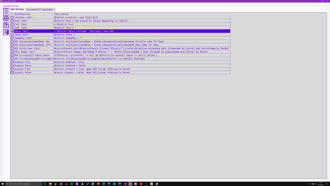330x186 pixels.
Task: Click the 'if(#Control.CurrentCell != null' description cell
Action: [x=142, y=55]
